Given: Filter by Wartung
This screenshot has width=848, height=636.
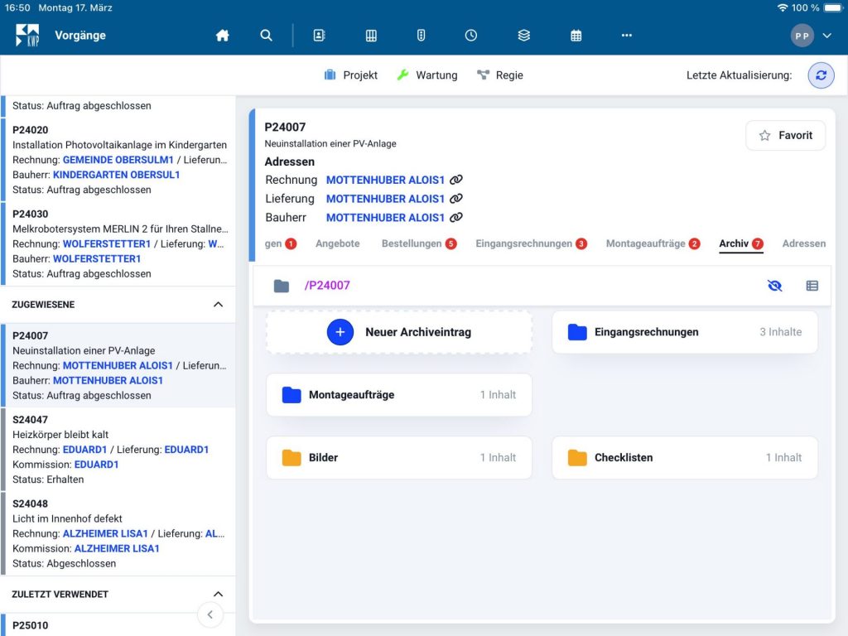Looking at the screenshot, I should coord(426,75).
